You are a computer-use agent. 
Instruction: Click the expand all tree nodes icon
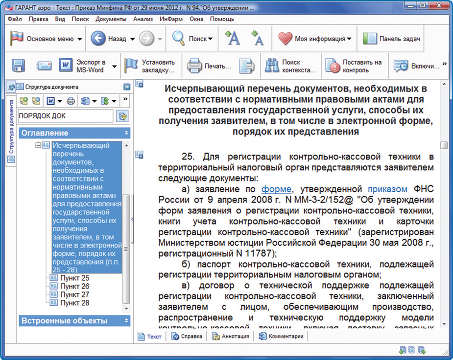point(24,101)
